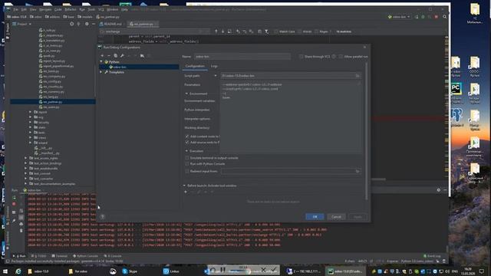Stop button in main toolbar
This screenshot has height=276, width=491.
pyautogui.click(x=437, y=17)
